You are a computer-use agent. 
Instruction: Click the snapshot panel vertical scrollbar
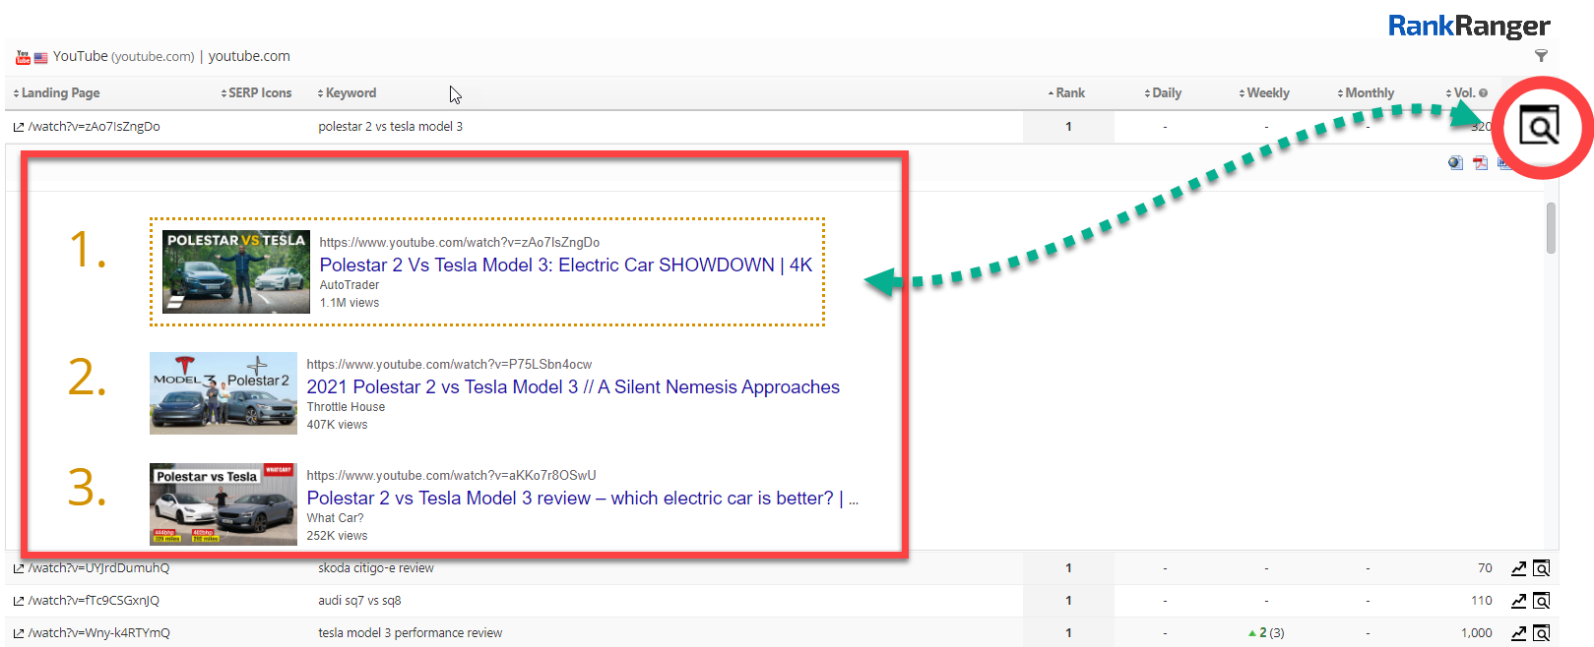pos(1551,228)
